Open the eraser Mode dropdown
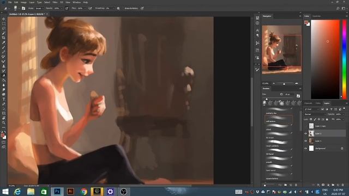Viewport: 349px width, 196px height. tap(39, 8)
